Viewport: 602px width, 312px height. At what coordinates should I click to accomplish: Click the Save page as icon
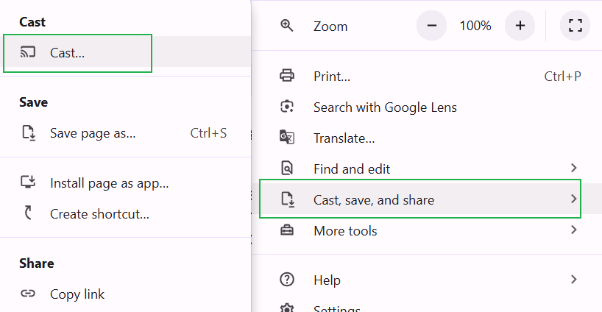point(28,133)
